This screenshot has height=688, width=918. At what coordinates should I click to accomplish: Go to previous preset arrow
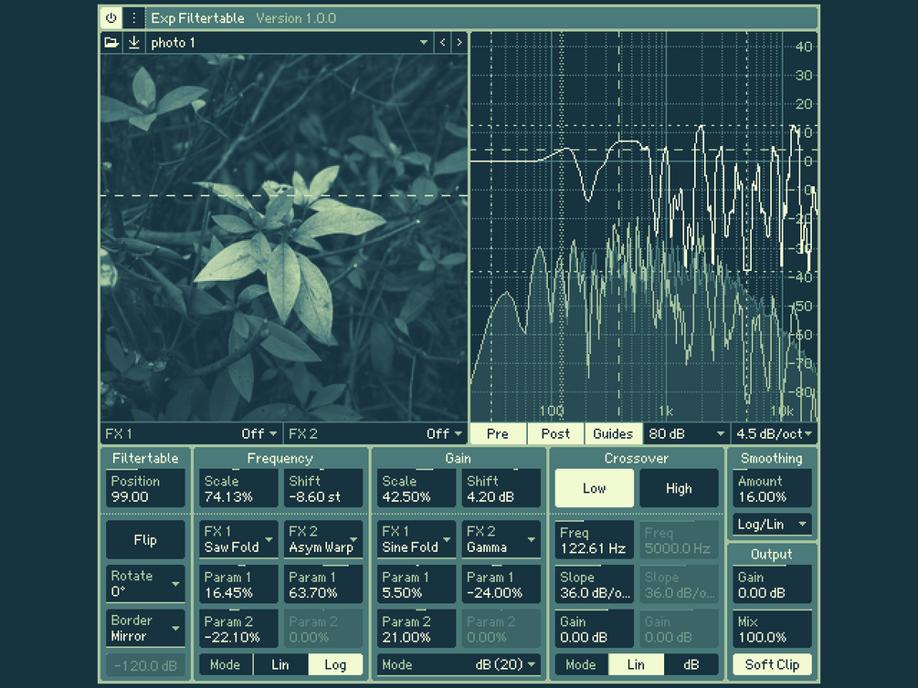[443, 42]
